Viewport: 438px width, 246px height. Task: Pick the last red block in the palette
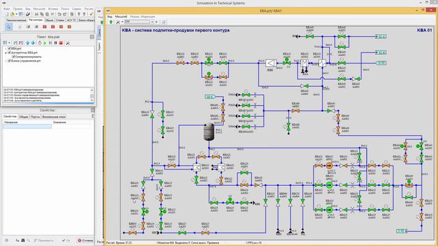(x=69, y=27)
